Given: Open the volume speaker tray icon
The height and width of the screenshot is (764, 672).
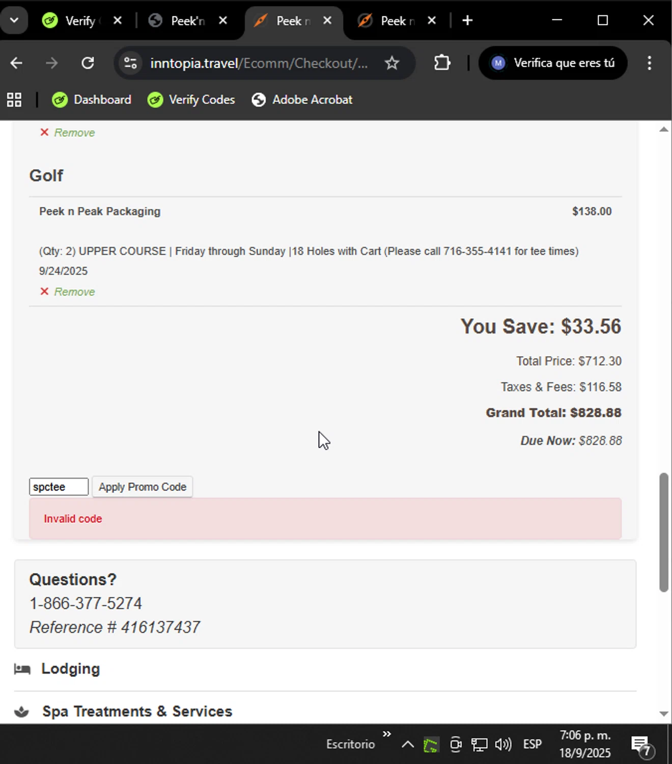Looking at the screenshot, I should [x=503, y=745].
